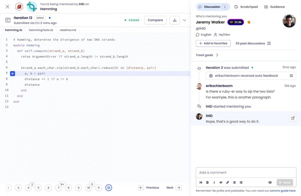Select the Heading formatting icon
Image resolution: width=301 pixels, height=196 pixels.
click(x=201, y=182)
